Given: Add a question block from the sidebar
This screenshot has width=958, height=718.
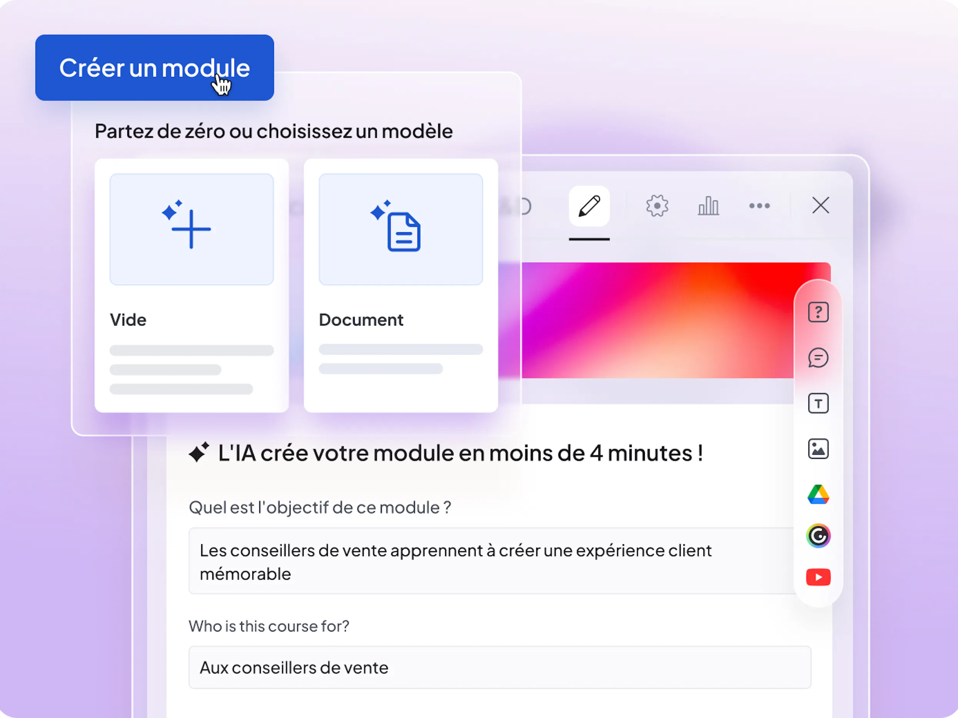Looking at the screenshot, I should point(818,312).
